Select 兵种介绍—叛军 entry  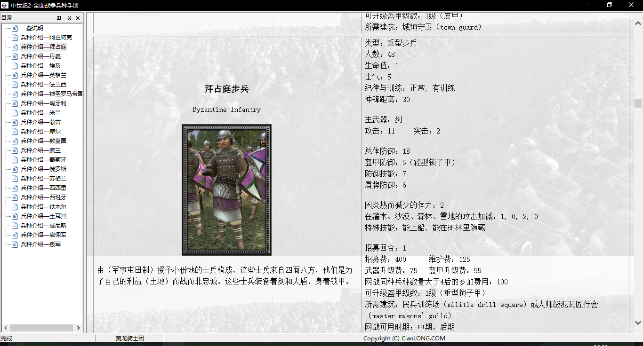tap(40, 244)
